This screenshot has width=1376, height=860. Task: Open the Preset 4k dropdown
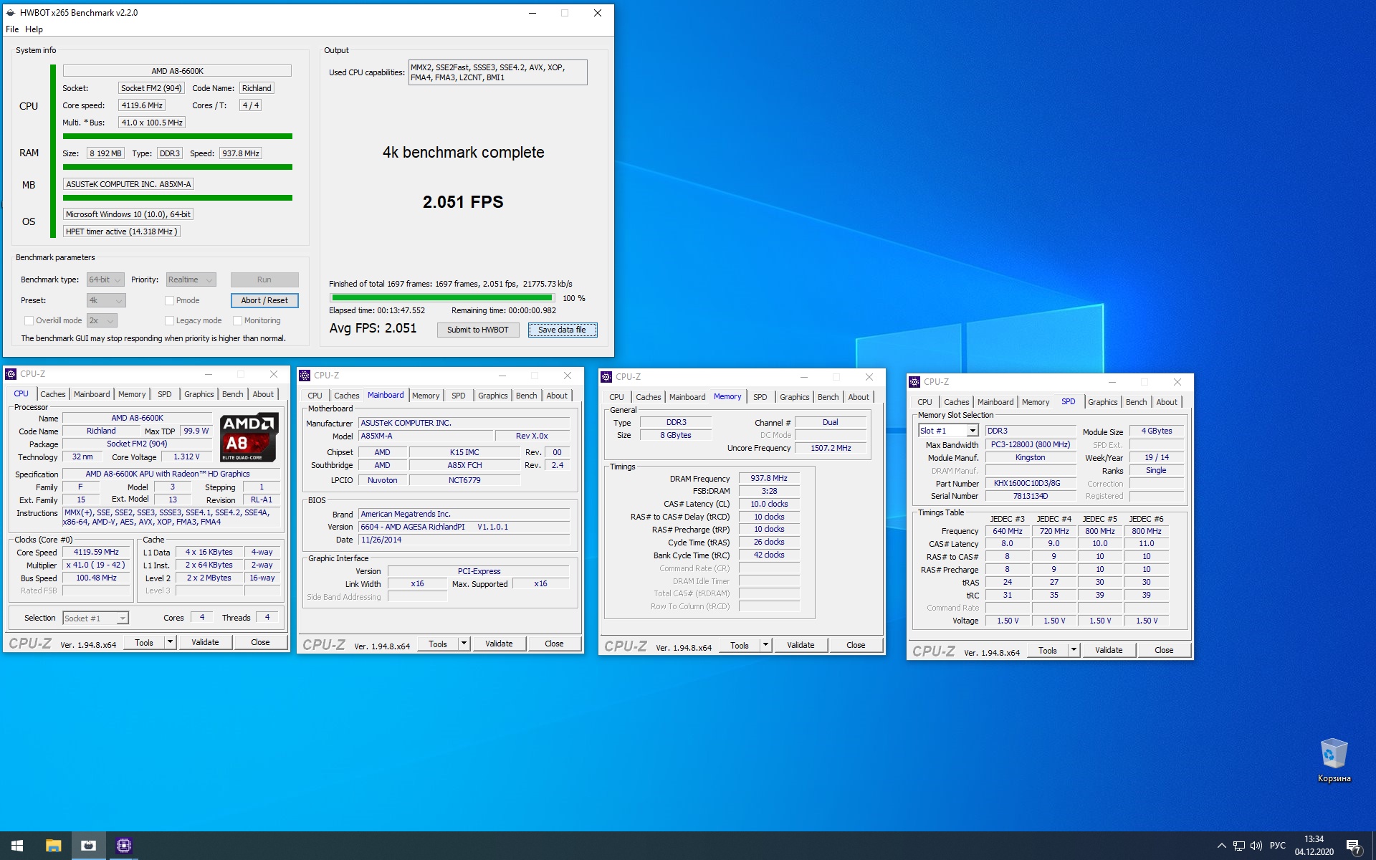(x=106, y=300)
